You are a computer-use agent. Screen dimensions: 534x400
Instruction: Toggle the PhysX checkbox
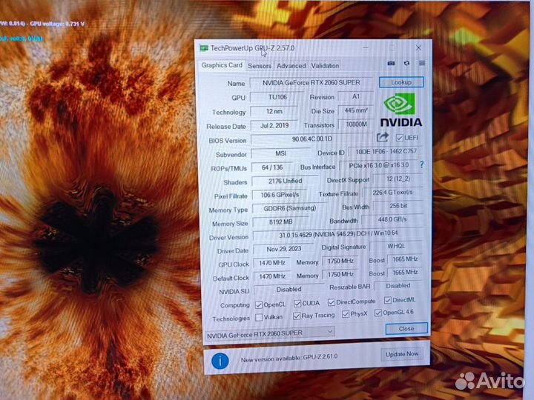pyautogui.click(x=346, y=314)
